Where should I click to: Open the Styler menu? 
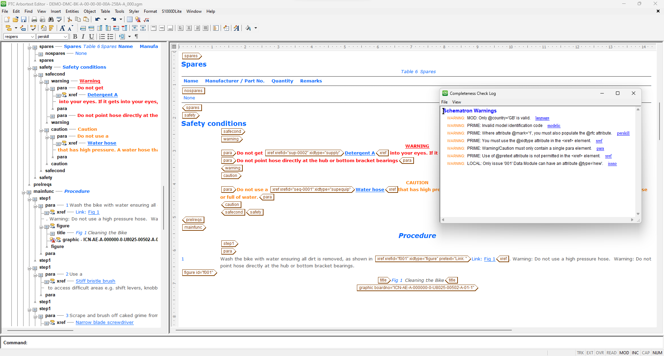click(134, 11)
